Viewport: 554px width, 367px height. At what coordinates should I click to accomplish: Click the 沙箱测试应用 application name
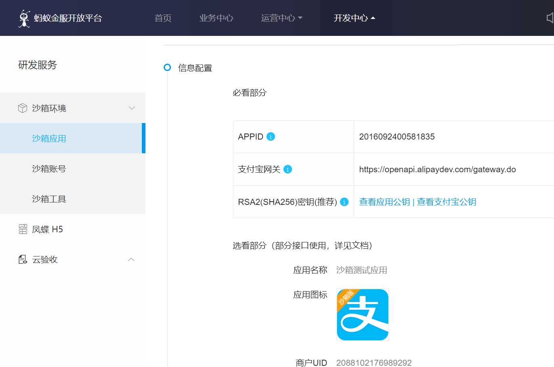362,270
